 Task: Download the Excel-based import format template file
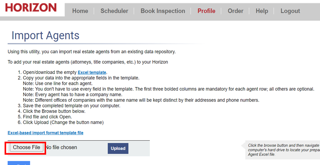pyautogui.click(x=46, y=133)
